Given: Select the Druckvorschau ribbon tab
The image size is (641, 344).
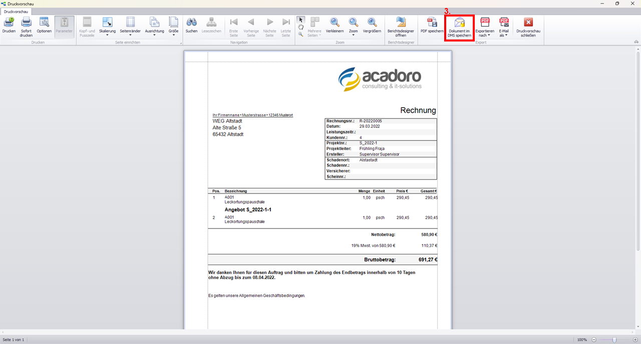Looking at the screenshot, I should [x=16, y=11].
